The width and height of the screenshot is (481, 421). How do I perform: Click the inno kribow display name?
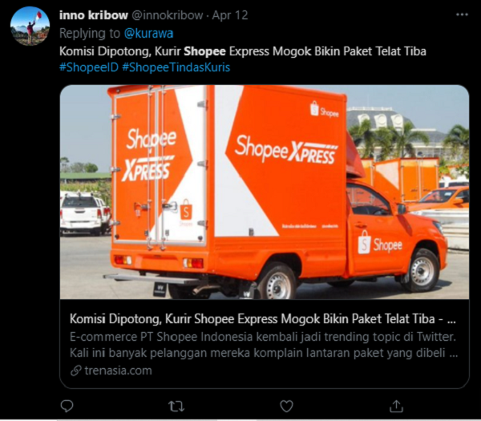click(94, 15)
